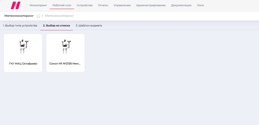Go to Рабочий стол section
The width and height of the screenshot is (259, 125).
[62, 5]
